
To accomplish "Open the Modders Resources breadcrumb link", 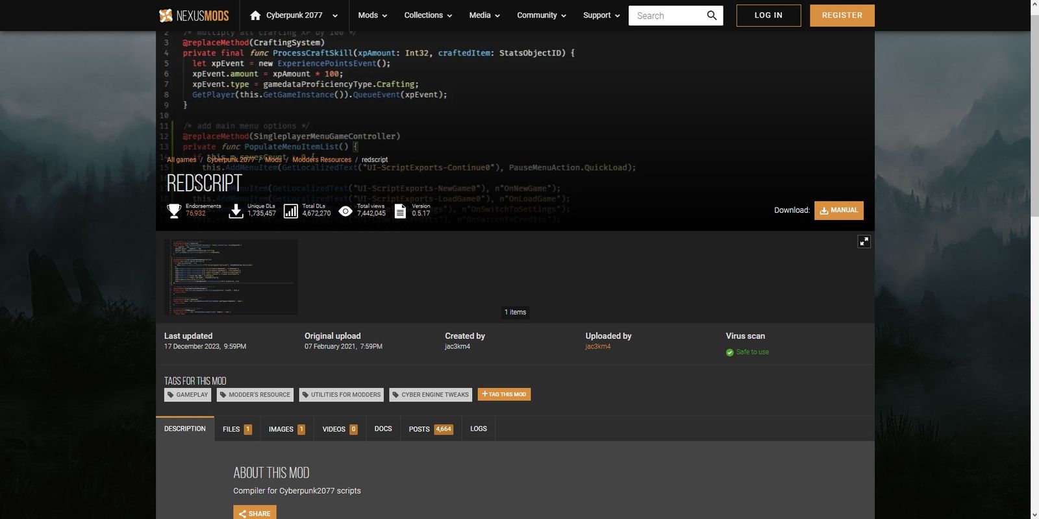I will pyautogui.click(x=321, y=160).
